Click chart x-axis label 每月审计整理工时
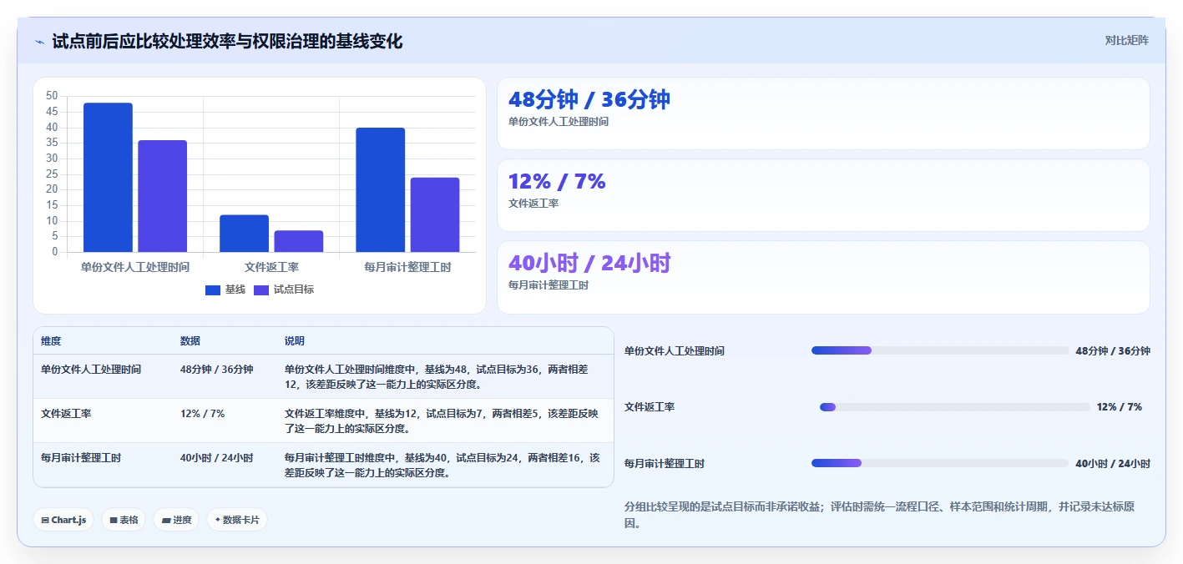 coord(407,267)
